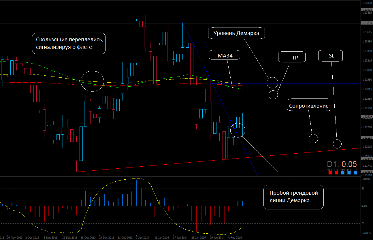Image resolution: width=373 pixels, height=240 pixels.
Task: Click the 1.22010 price scale value
Action: (x=367, y=147)
